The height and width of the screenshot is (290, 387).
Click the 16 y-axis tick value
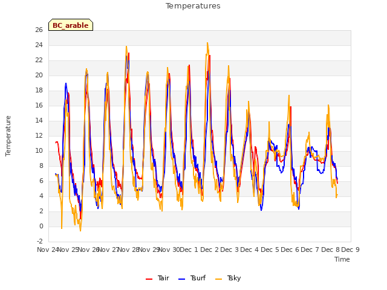pos(39,106)
